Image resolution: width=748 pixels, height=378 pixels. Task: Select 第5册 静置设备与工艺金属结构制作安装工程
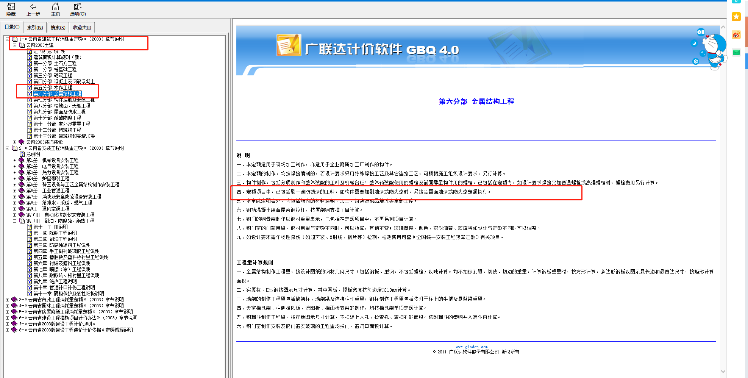[x=73, y=184]
